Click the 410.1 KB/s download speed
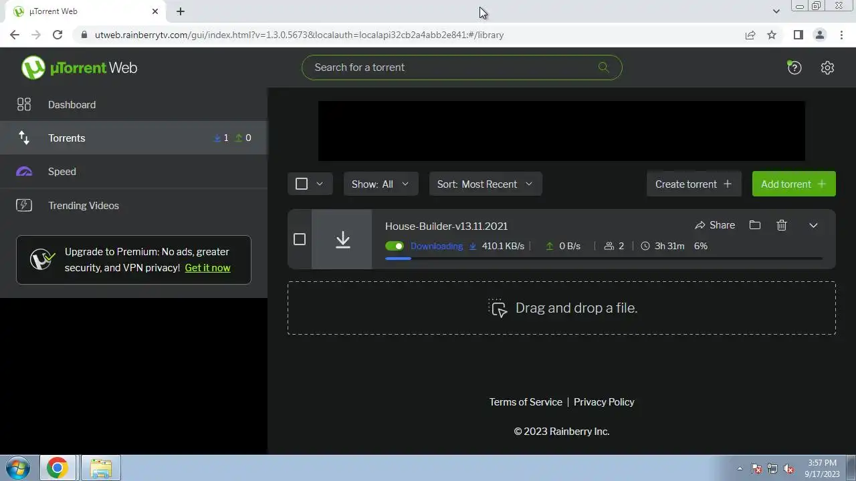The height and width of the screenshot is (481, 856). click(503, 246)
